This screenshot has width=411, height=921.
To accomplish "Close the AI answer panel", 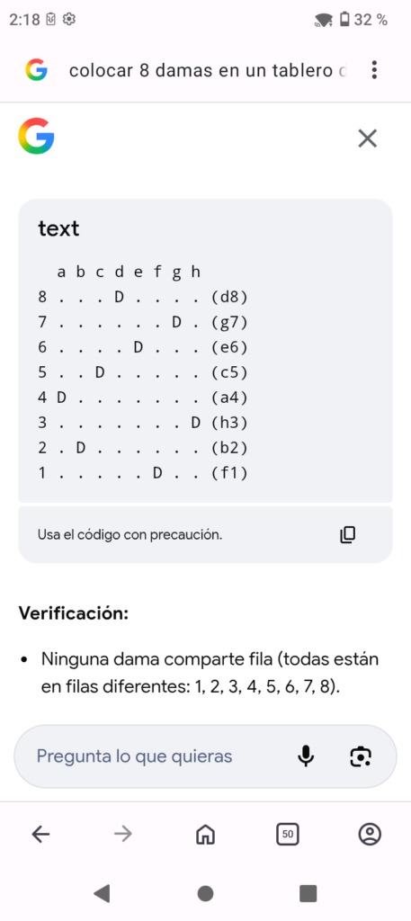I will [x=368, y=139].
